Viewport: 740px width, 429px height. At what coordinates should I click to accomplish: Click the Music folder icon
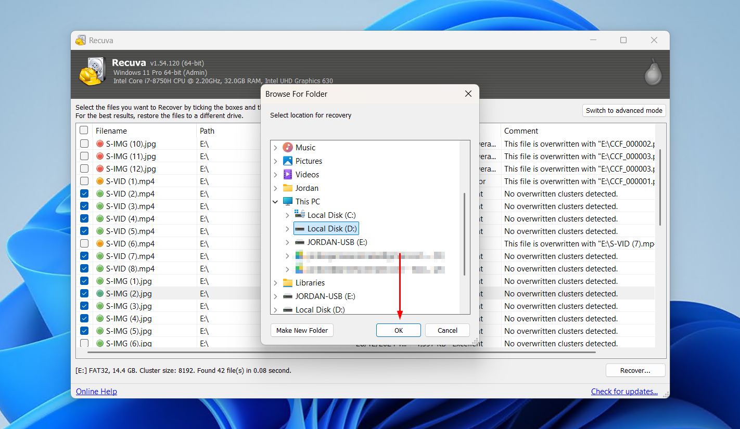[x=288, y=148]
